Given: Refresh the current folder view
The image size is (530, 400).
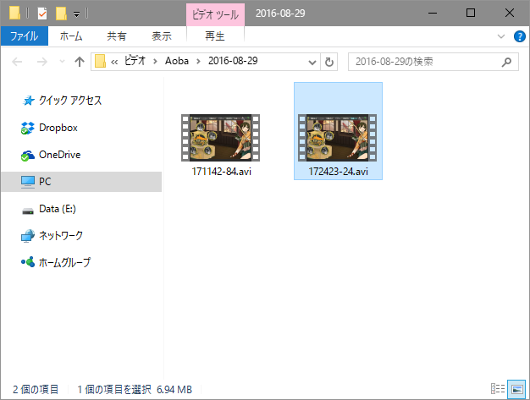Looking at the screenshot, I should click(328, 62).
